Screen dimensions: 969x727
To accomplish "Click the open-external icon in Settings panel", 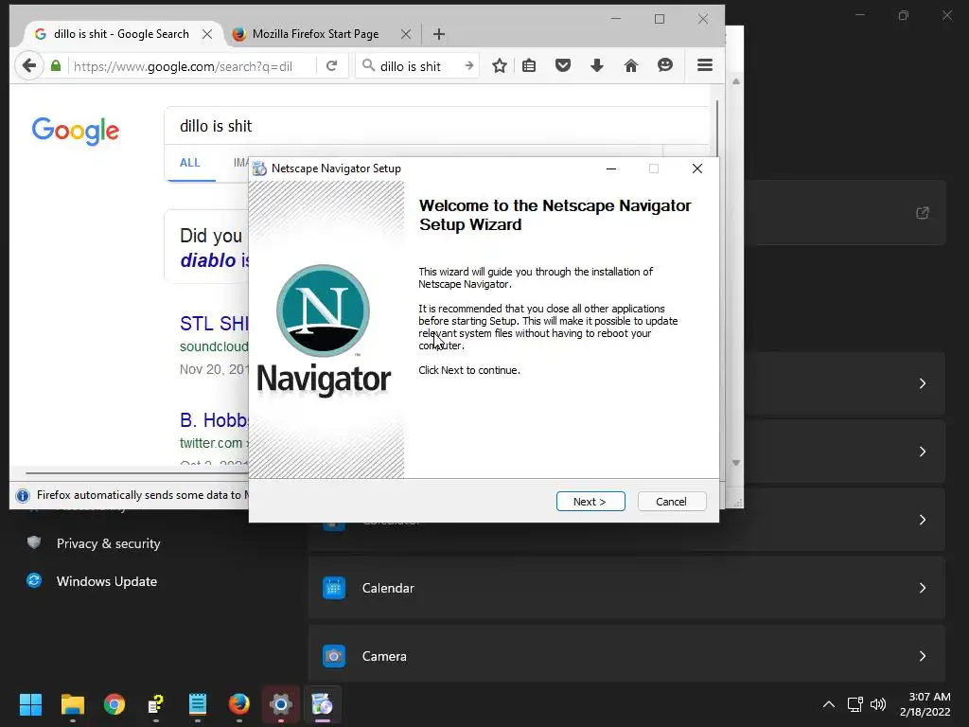I will point(922,213).
